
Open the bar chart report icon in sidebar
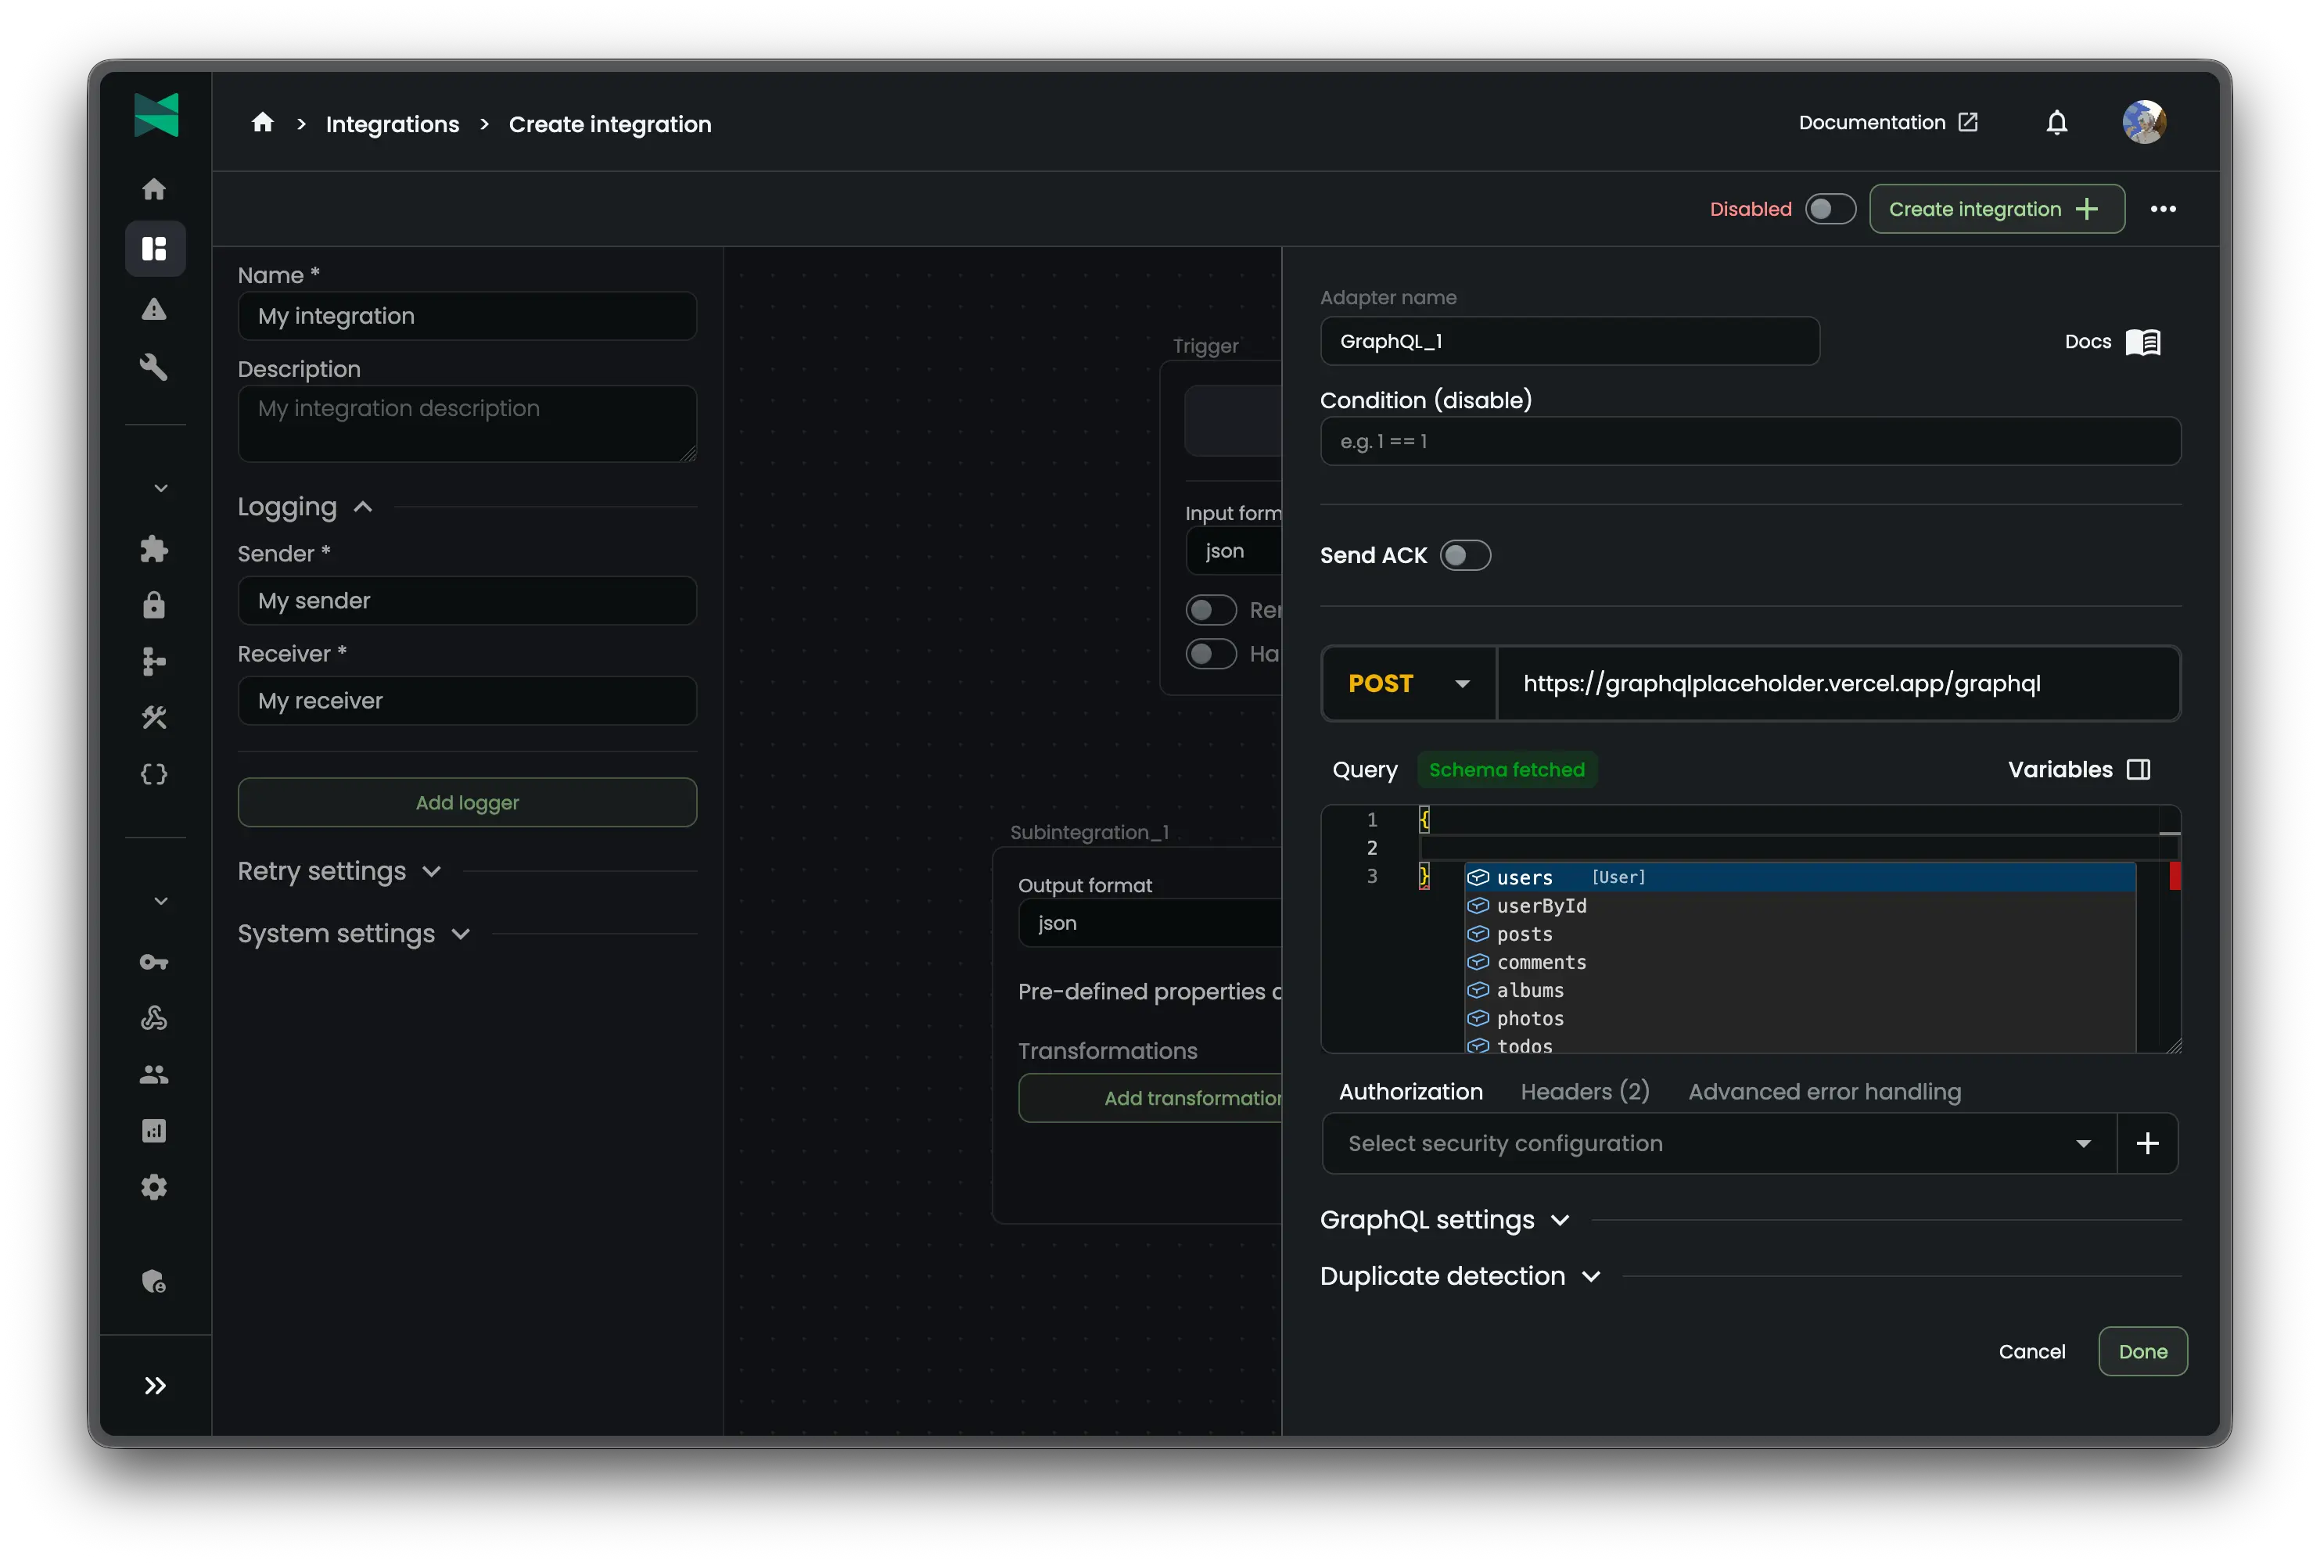click(x=153, y=1131)
